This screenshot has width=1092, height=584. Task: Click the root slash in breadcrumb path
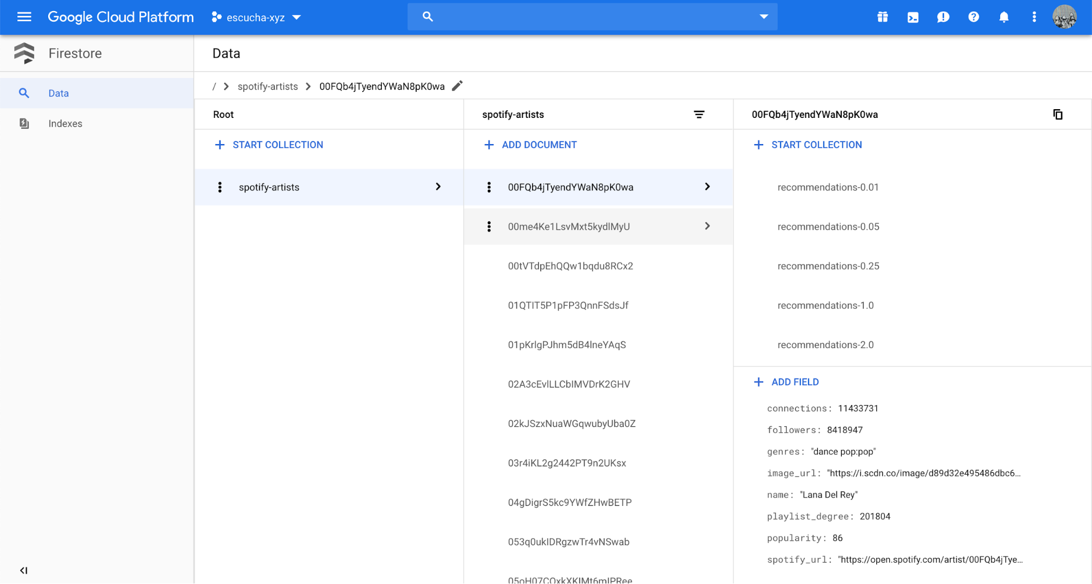(214, 86)
